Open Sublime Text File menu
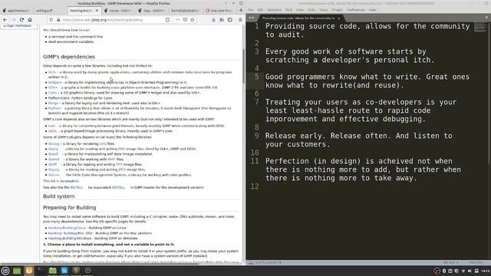 [251, 10]
